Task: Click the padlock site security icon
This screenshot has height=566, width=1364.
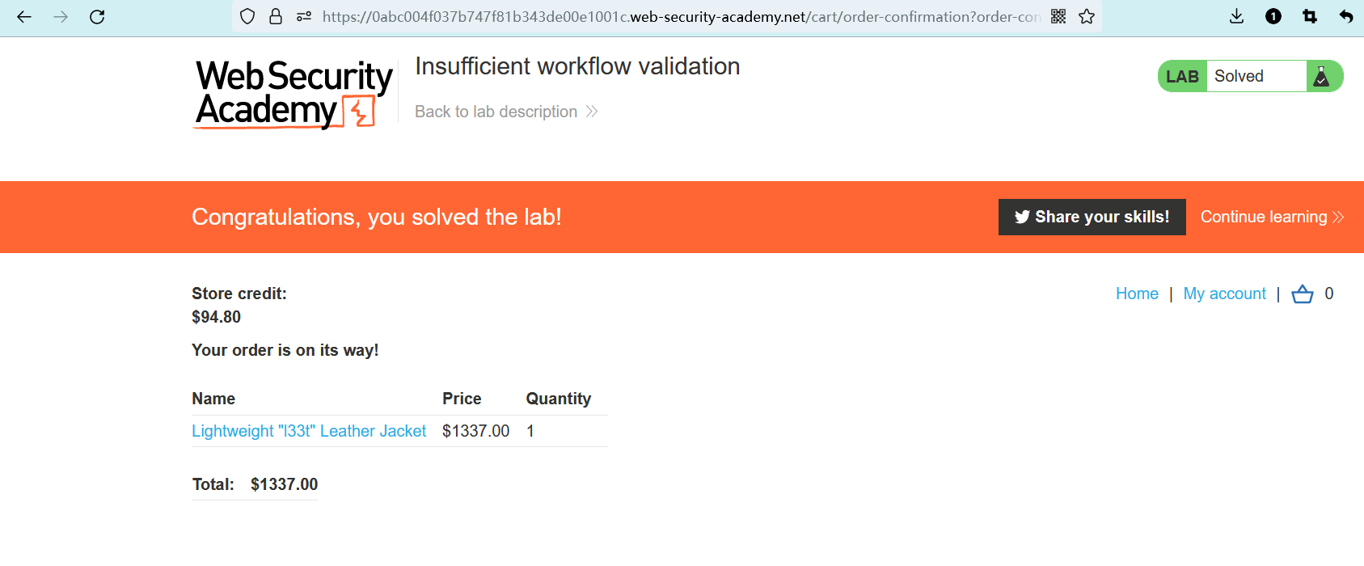Action: tap(276, 17)
